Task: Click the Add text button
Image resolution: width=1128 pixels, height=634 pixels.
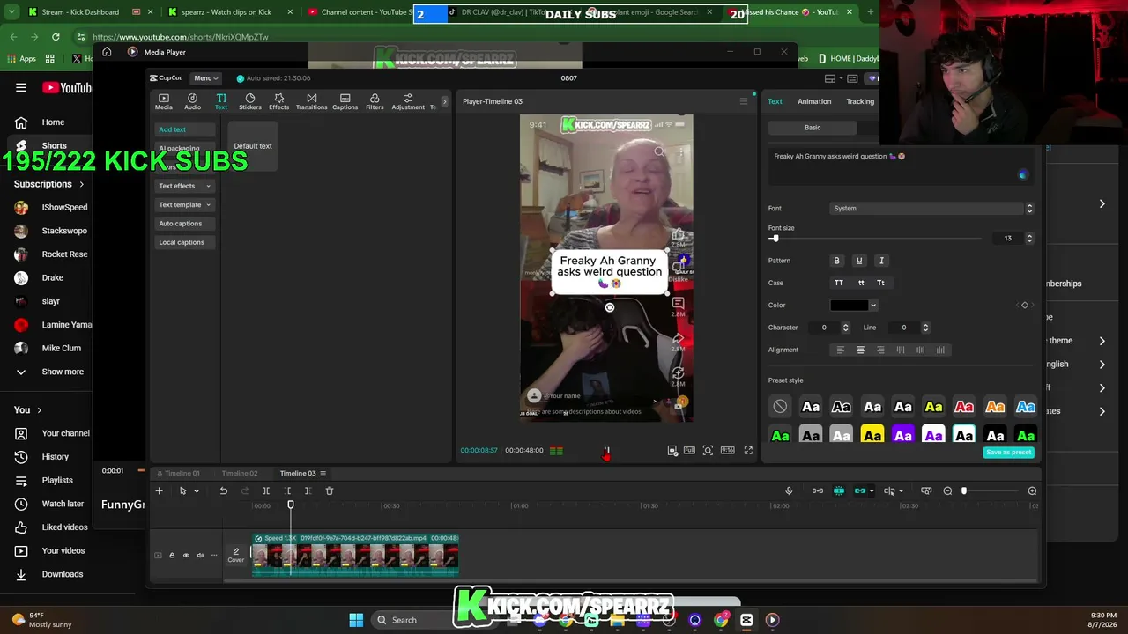Action: 184,129
